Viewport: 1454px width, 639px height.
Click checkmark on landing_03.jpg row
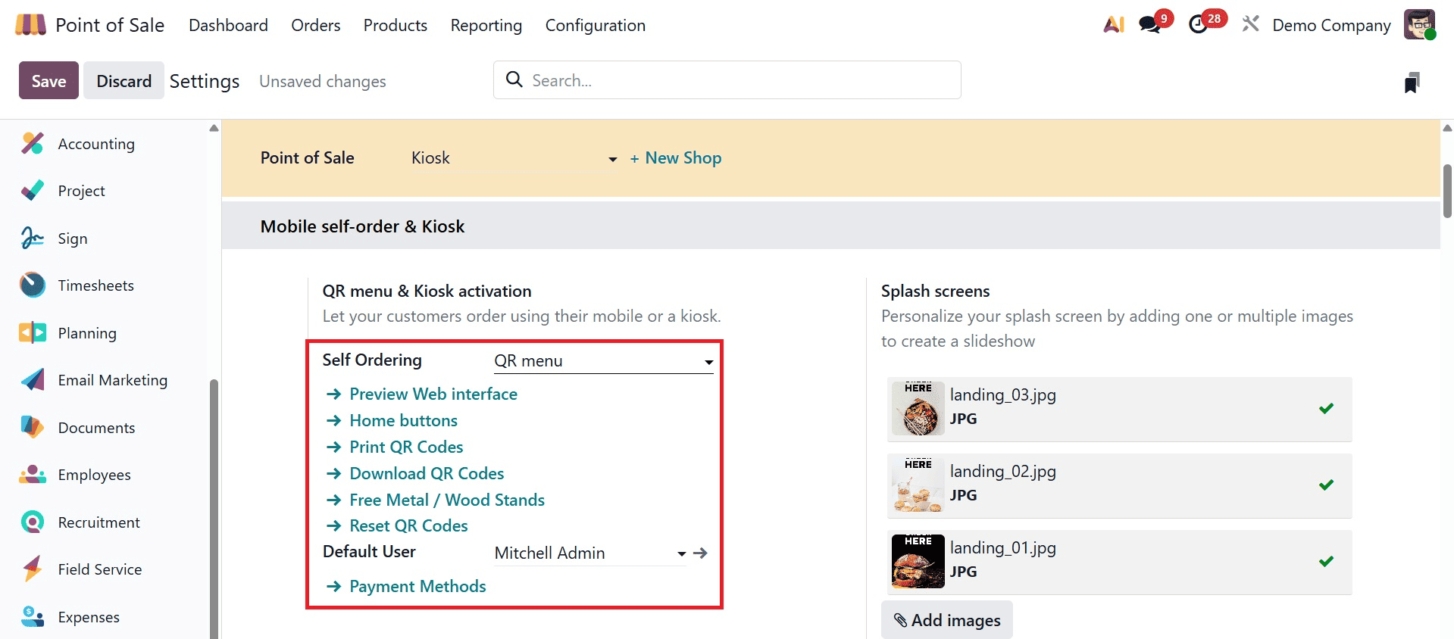[1326, 409]
